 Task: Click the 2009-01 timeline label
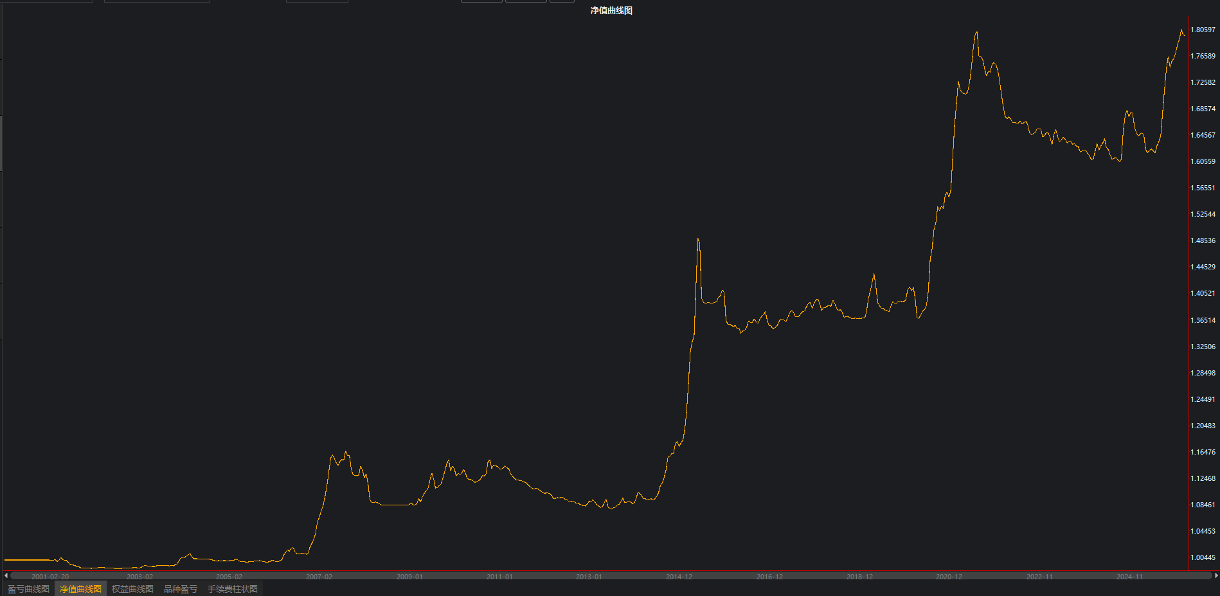(409, 577)
